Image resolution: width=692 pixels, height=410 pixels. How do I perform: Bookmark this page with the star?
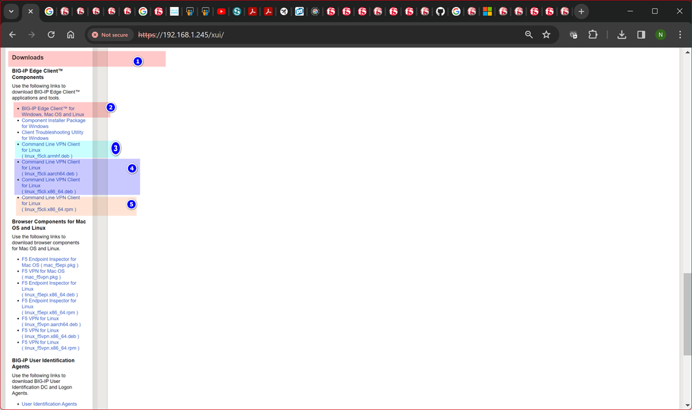tap(547, 35)
